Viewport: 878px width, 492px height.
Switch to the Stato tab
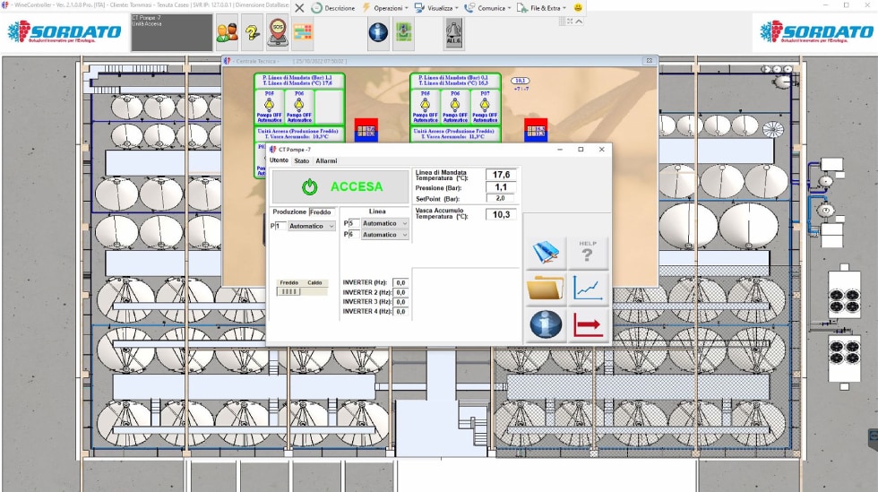coord(302,161)
